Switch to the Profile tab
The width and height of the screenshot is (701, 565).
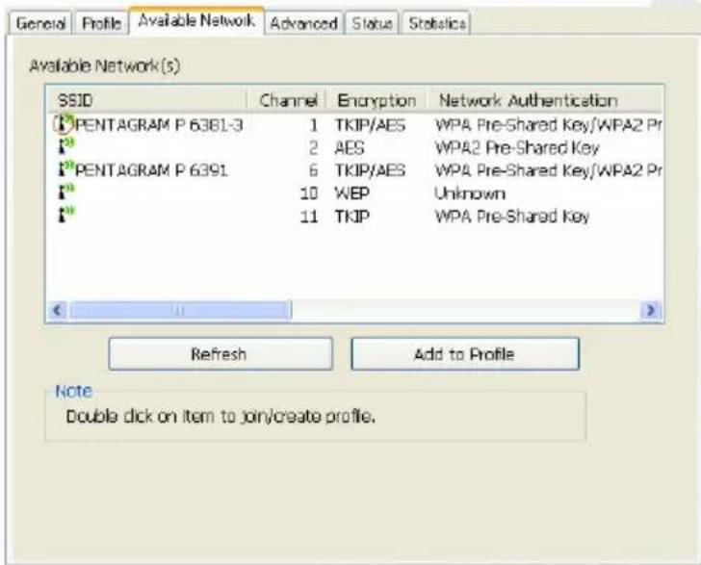(x=101, y=23)
